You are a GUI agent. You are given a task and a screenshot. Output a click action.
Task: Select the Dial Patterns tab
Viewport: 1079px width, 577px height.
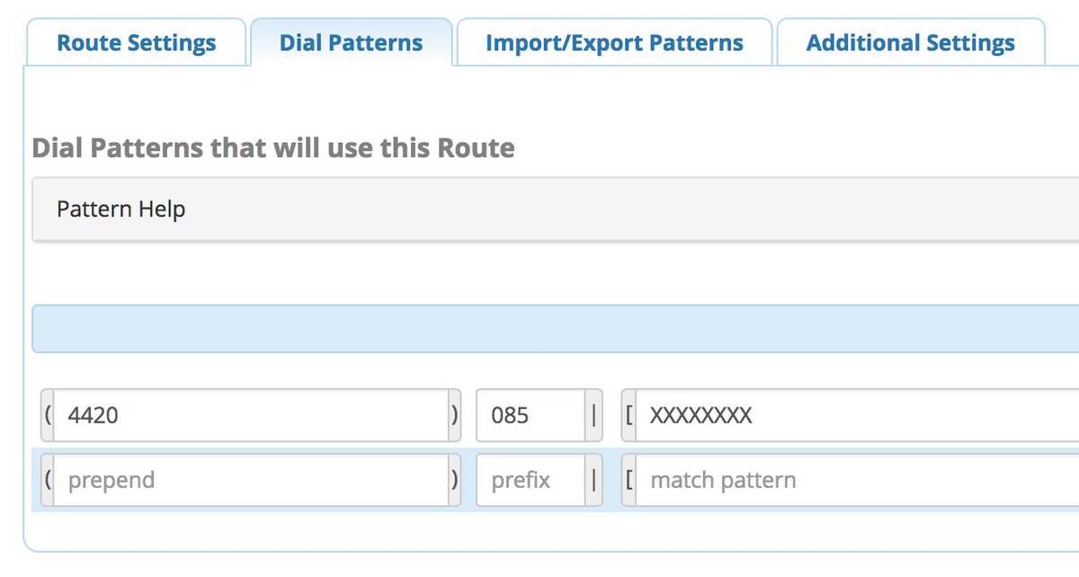(351, 43)
